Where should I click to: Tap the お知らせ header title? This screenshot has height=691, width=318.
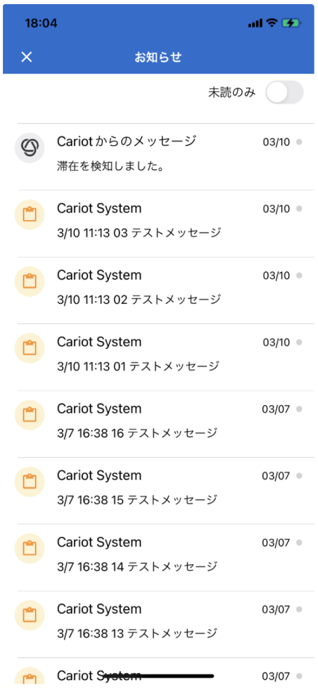click(x=158, y=57)
